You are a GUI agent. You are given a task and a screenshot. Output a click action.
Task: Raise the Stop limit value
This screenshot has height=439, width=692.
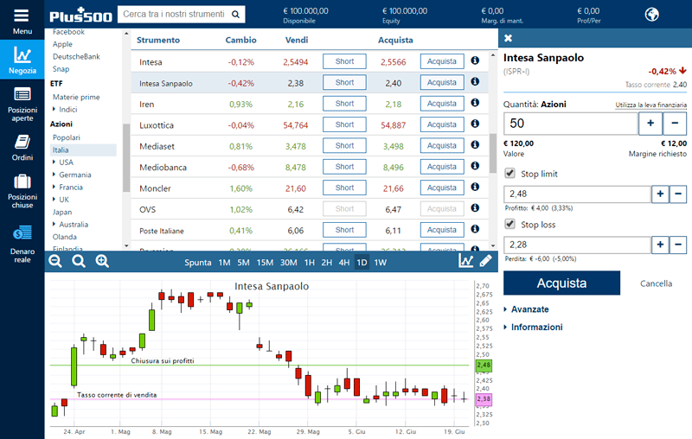(x=660, y=194)
